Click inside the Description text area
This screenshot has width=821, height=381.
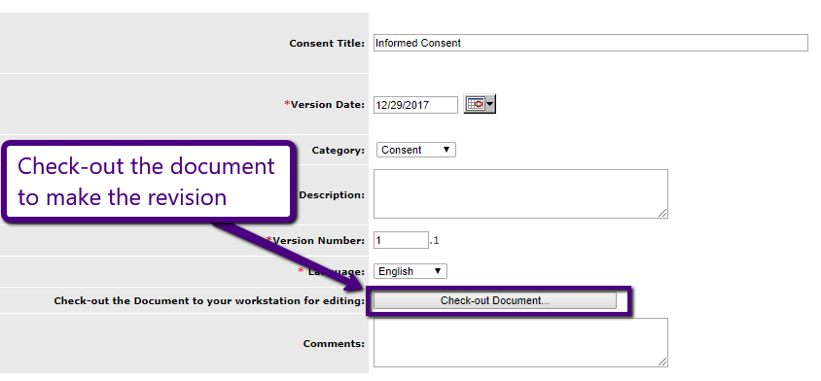click(x=520, y=193)
